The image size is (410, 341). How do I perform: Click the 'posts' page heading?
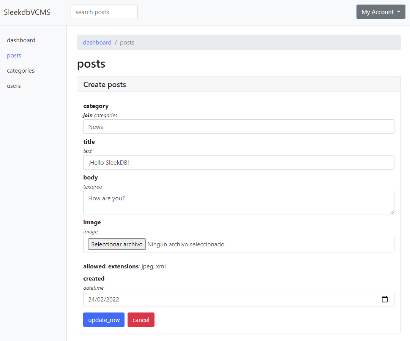[x=91, y=64]
